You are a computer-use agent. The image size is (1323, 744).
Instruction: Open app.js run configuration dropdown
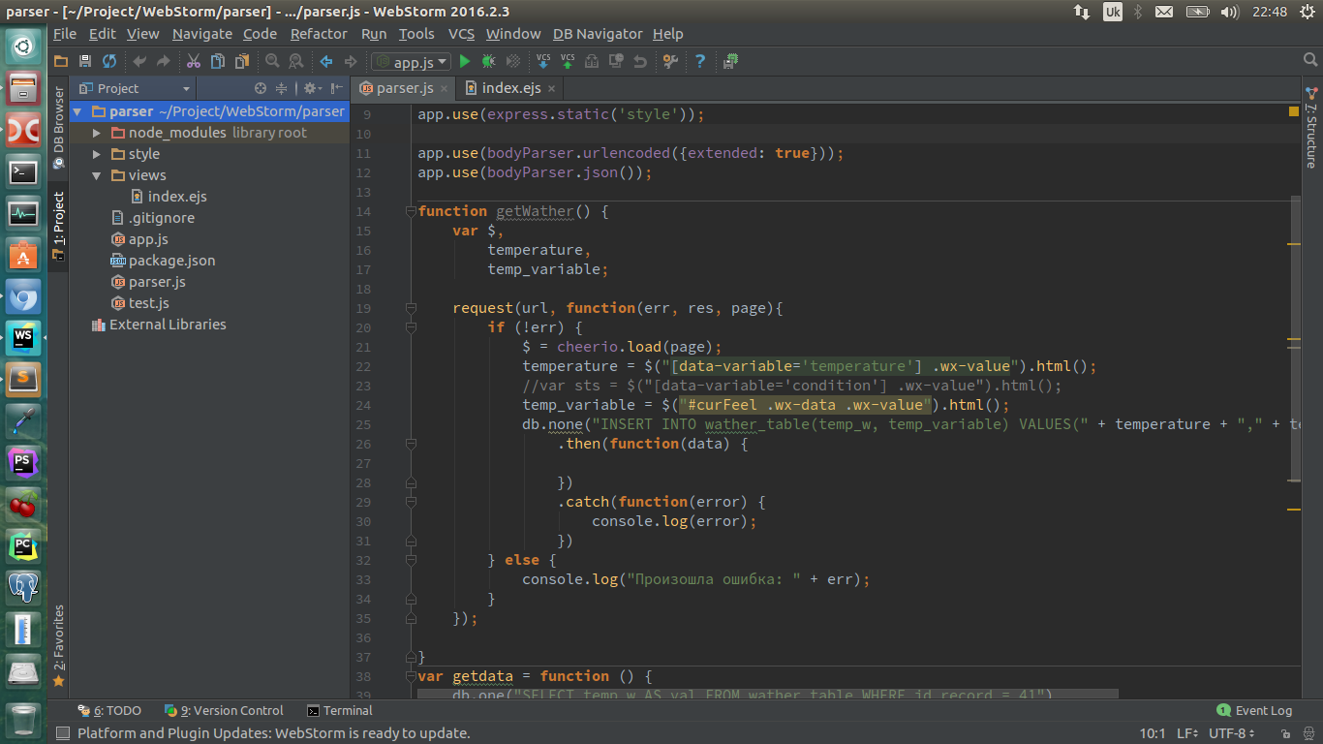coord(412,62)
